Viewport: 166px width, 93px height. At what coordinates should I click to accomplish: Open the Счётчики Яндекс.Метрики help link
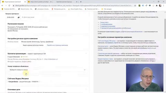107,41
